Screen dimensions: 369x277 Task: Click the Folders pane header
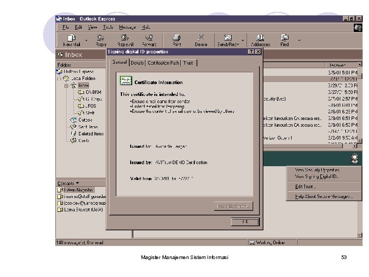coord(81,65)
